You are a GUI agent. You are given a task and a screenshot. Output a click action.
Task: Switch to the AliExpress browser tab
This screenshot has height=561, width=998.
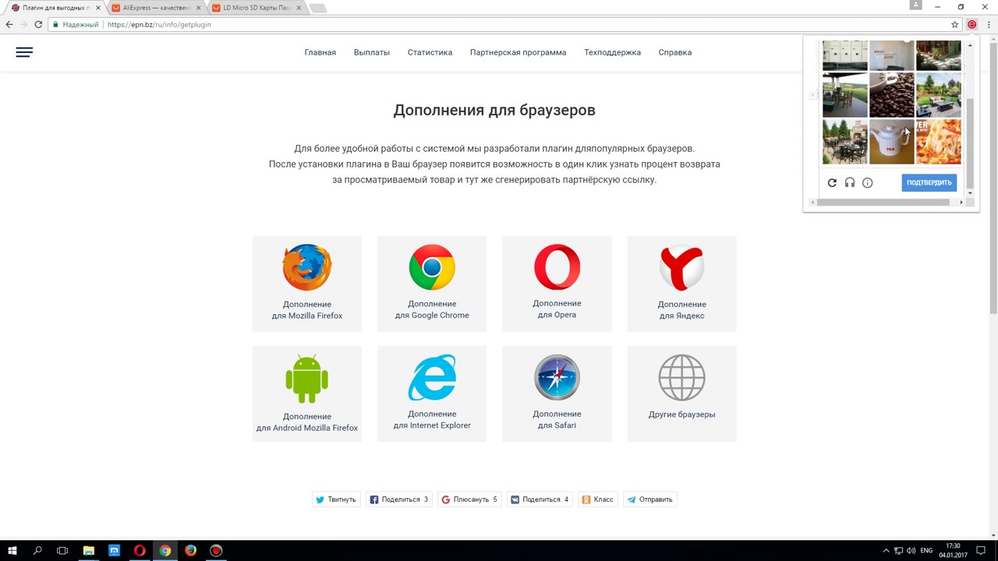coord(154,8)
